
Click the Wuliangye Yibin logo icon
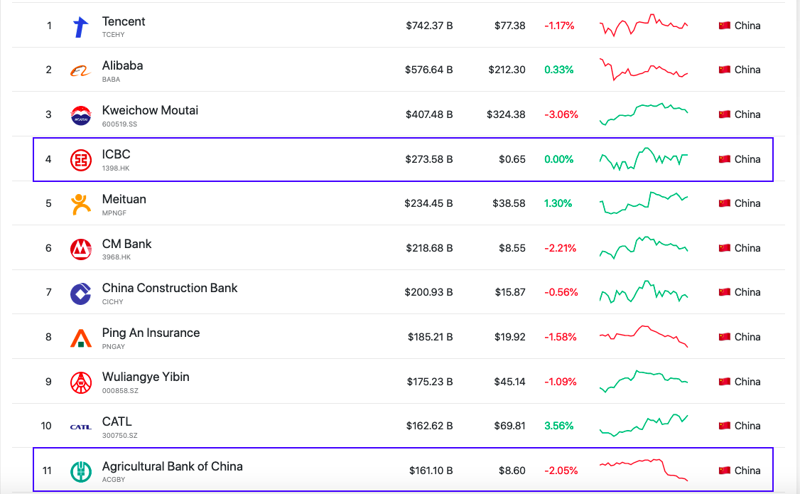click(x=81, y=382)
